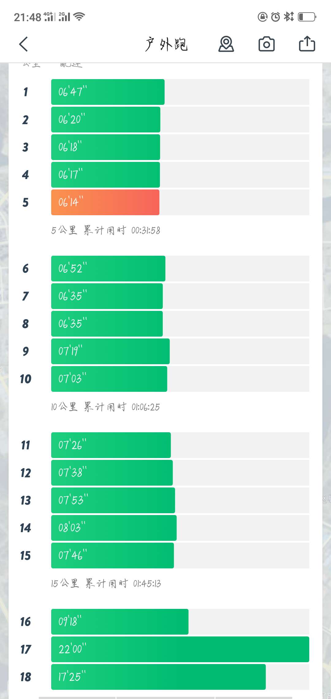Select the 17'25" kilometer 18 bar

pos(158,677)
